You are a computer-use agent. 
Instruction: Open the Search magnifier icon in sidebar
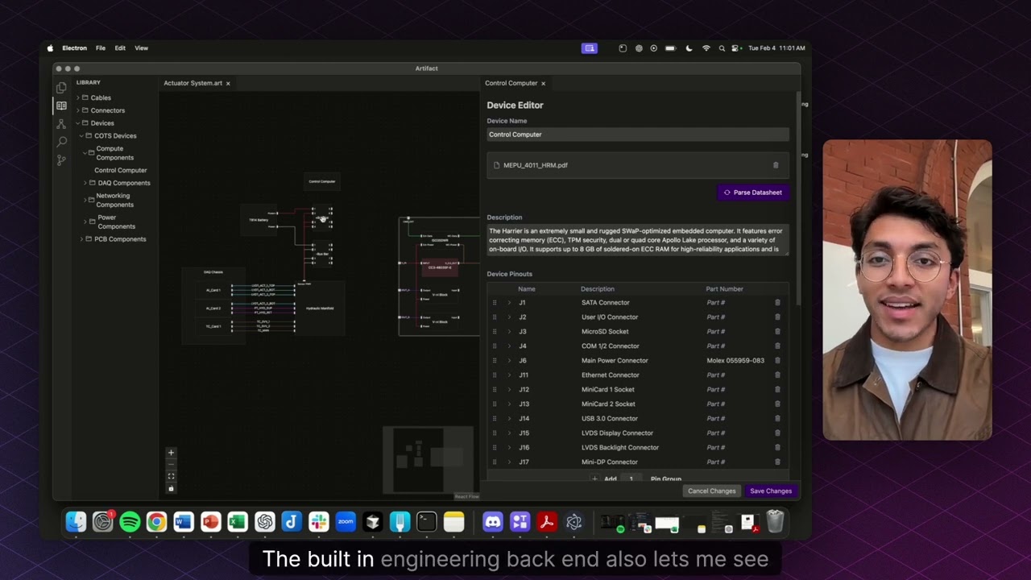[x=61, y=142]
